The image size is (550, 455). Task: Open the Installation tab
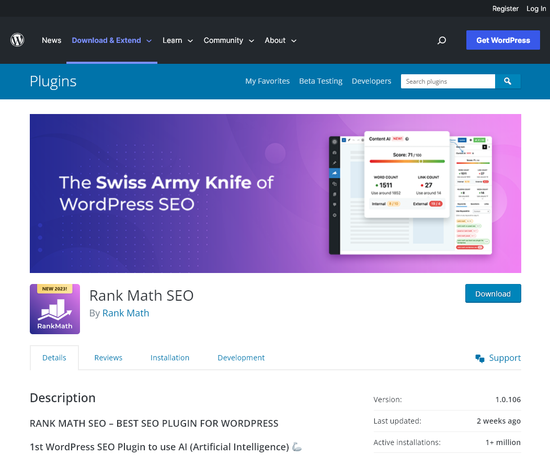[x=170, y=358]
